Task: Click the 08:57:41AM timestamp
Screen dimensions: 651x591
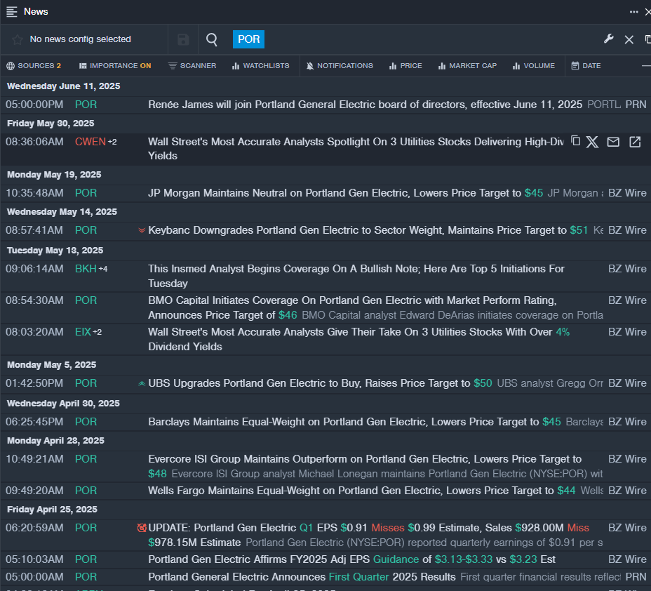Action: [x=34, y=230]
